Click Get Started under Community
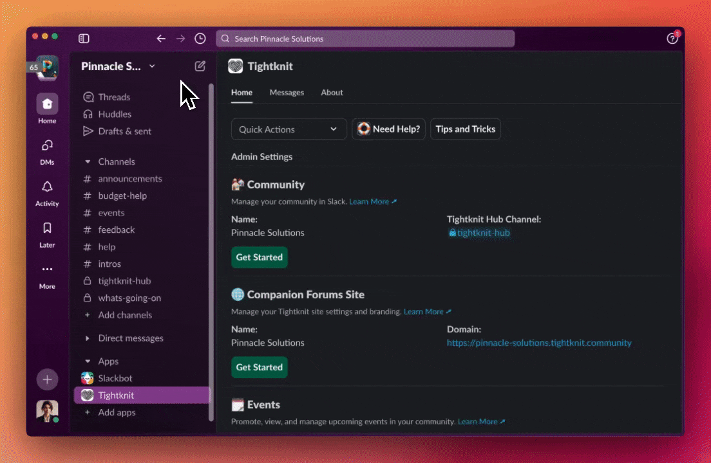Viewport: 711px width, 463px height. (x=260, y=257)
